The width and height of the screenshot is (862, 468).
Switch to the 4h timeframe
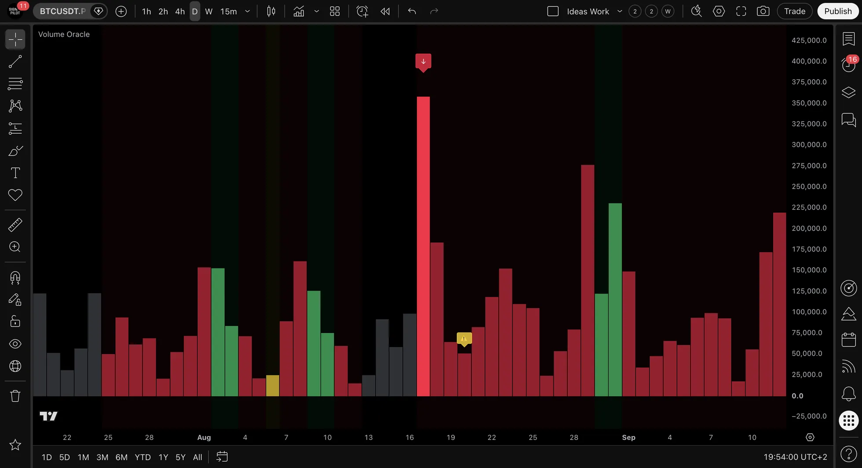180,11
